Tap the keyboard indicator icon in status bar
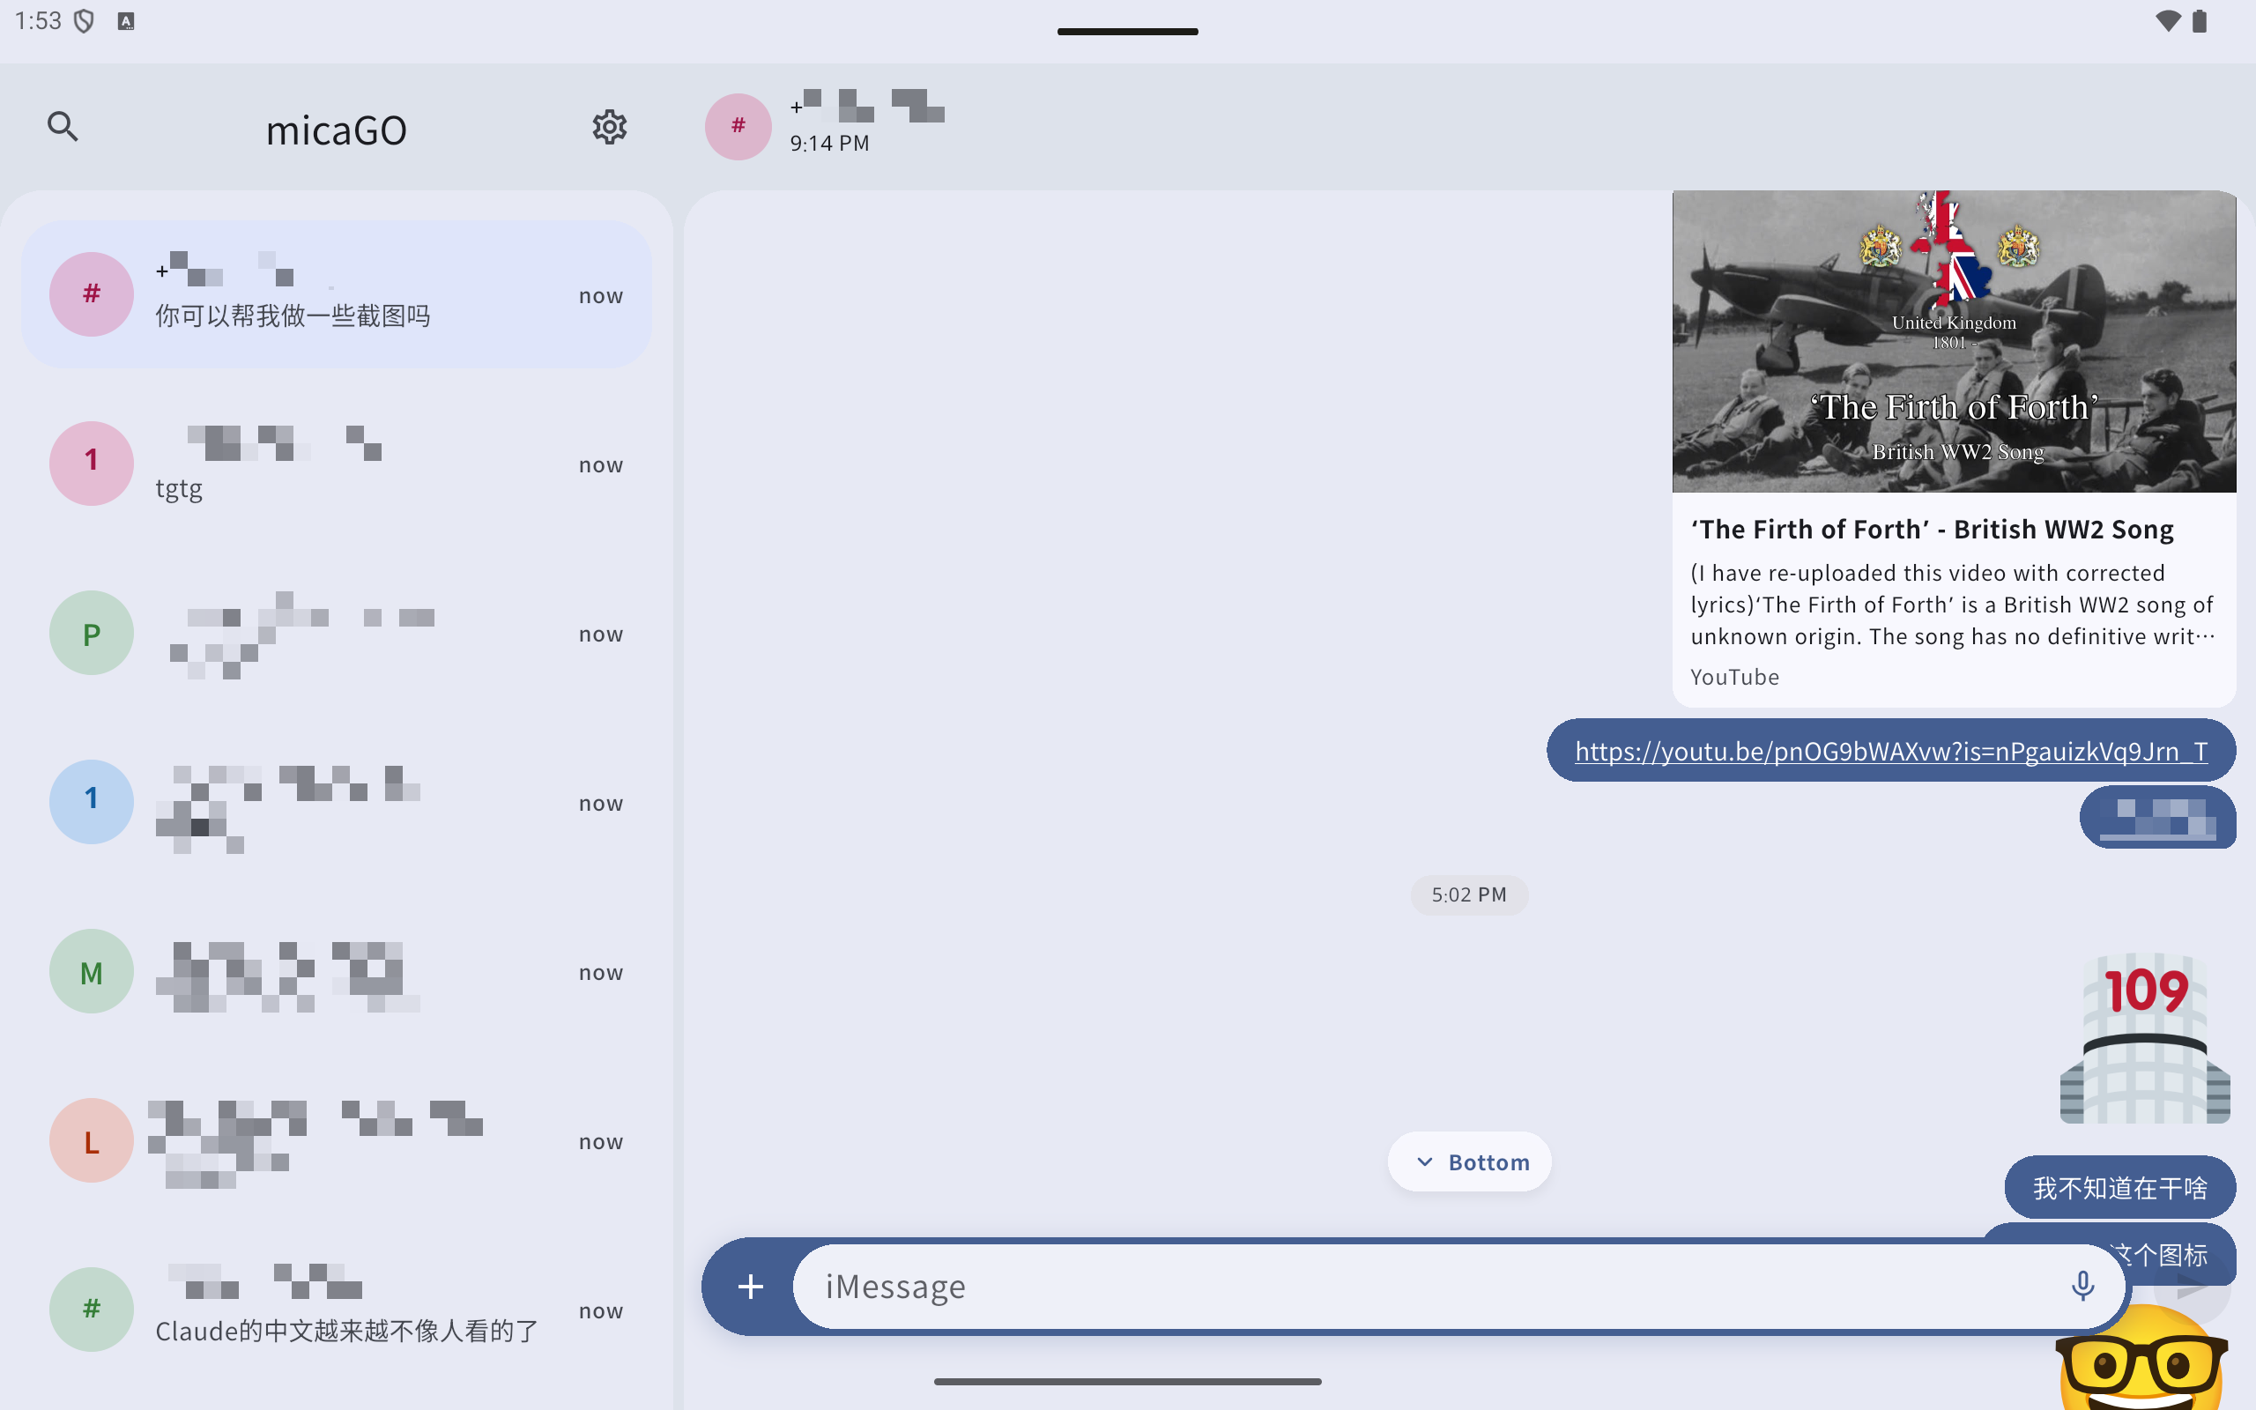The height and width of the screenshot is (1410, 2256). [x=126, y=21]
